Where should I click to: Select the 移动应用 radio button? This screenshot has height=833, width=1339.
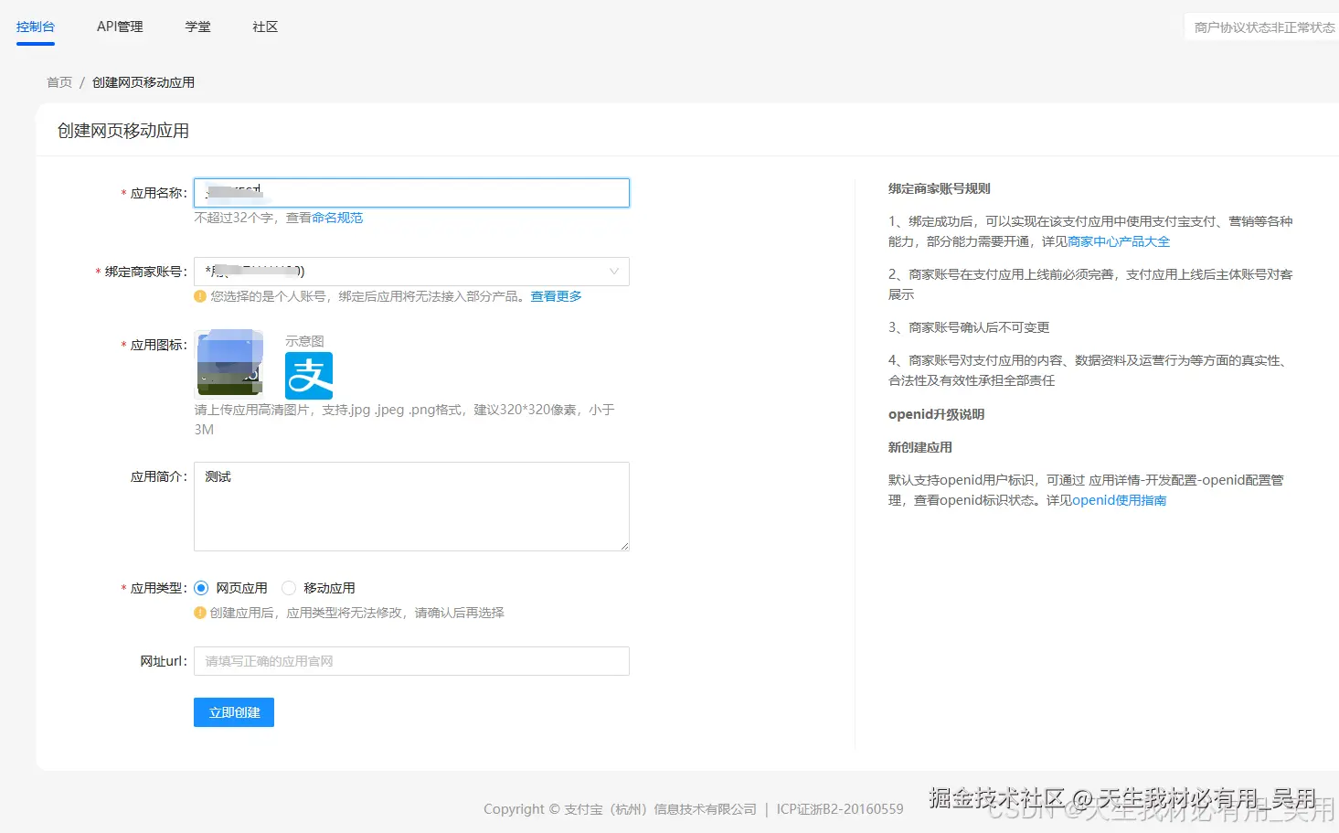pyautogui.click(x=289, y=587)
